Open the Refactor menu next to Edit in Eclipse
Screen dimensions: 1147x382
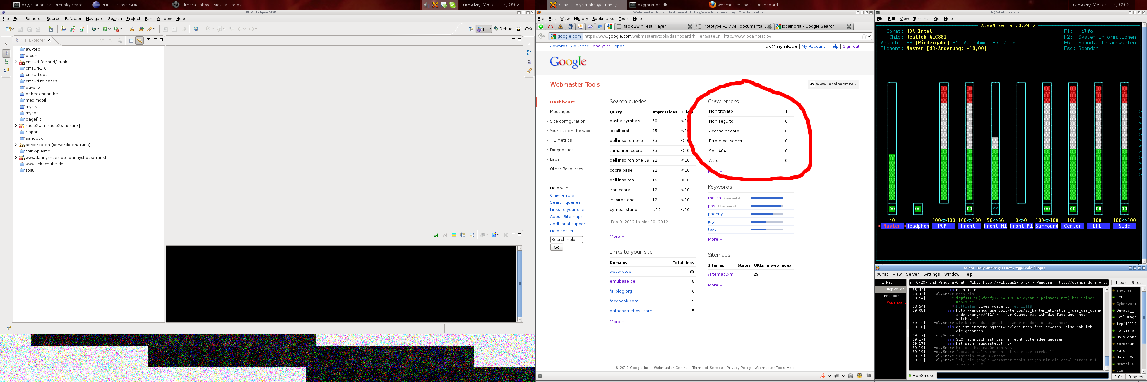[33, 19]
